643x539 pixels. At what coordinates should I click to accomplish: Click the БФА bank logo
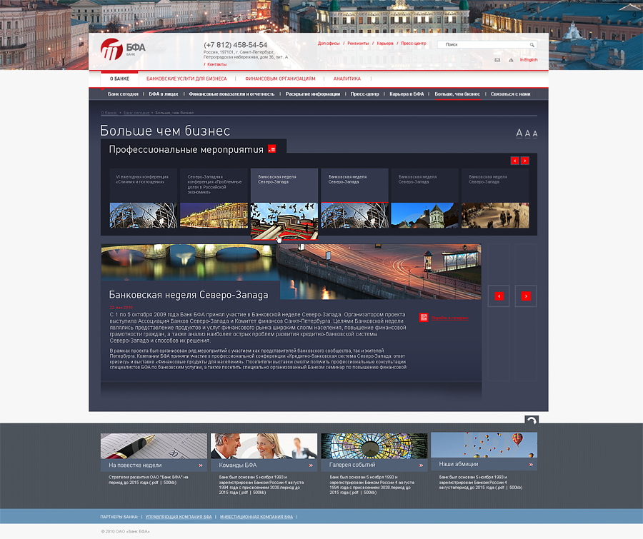click(123, 49)
